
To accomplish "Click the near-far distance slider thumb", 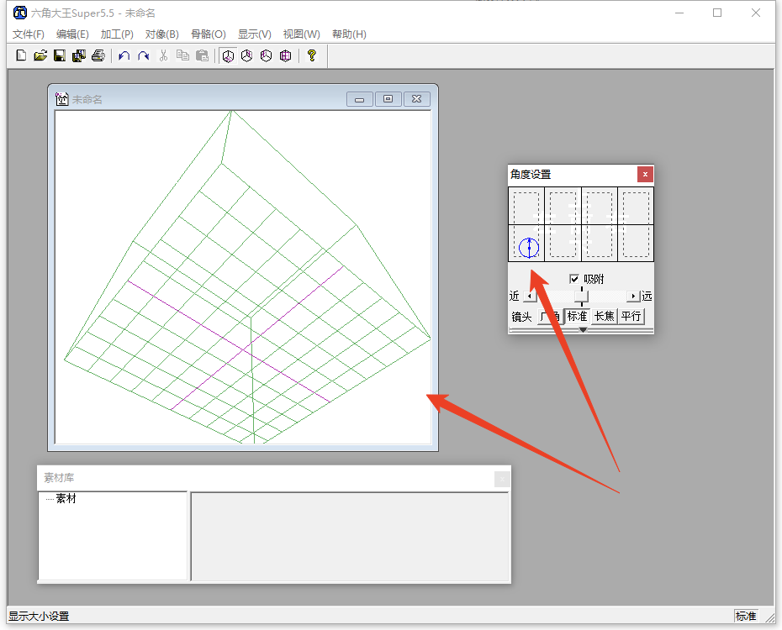I will coord(581,296).
